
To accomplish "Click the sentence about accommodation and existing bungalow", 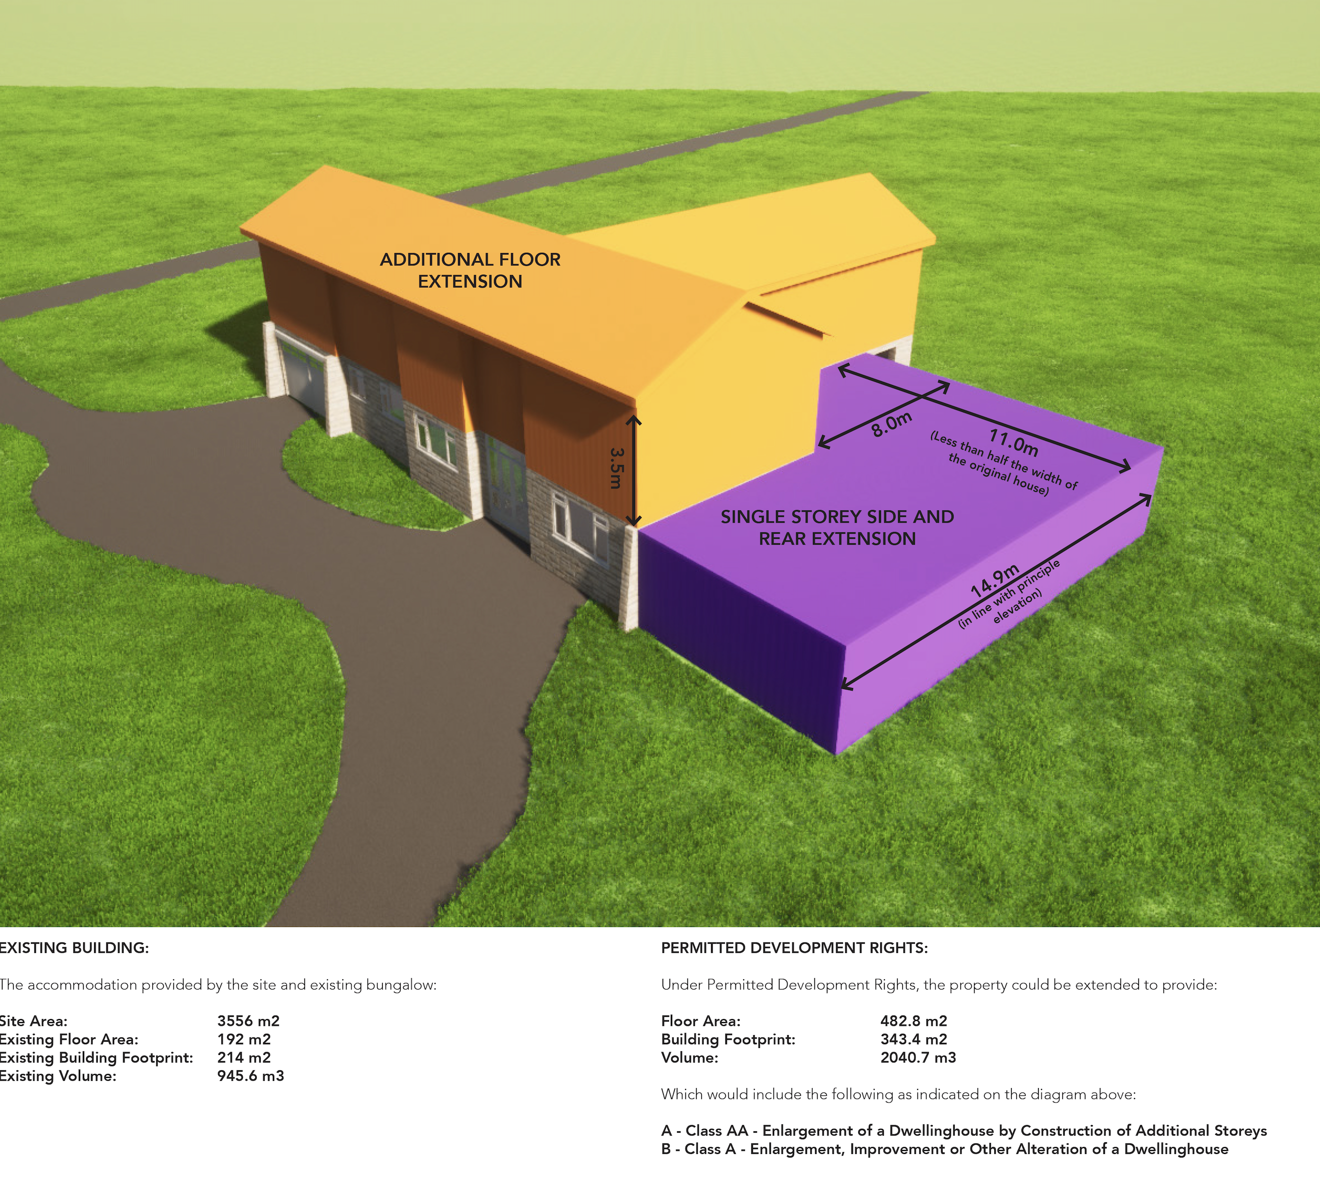I will pyautogui.click(x=218, y=985).
